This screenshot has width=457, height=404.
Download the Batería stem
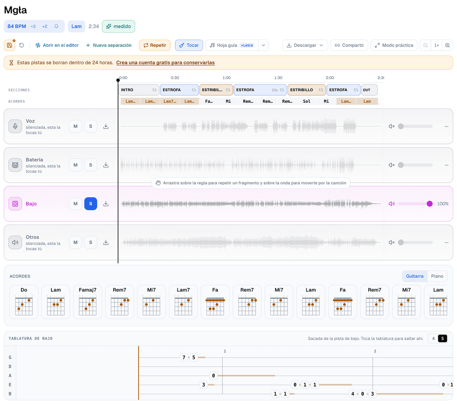(x=106, y=165)
